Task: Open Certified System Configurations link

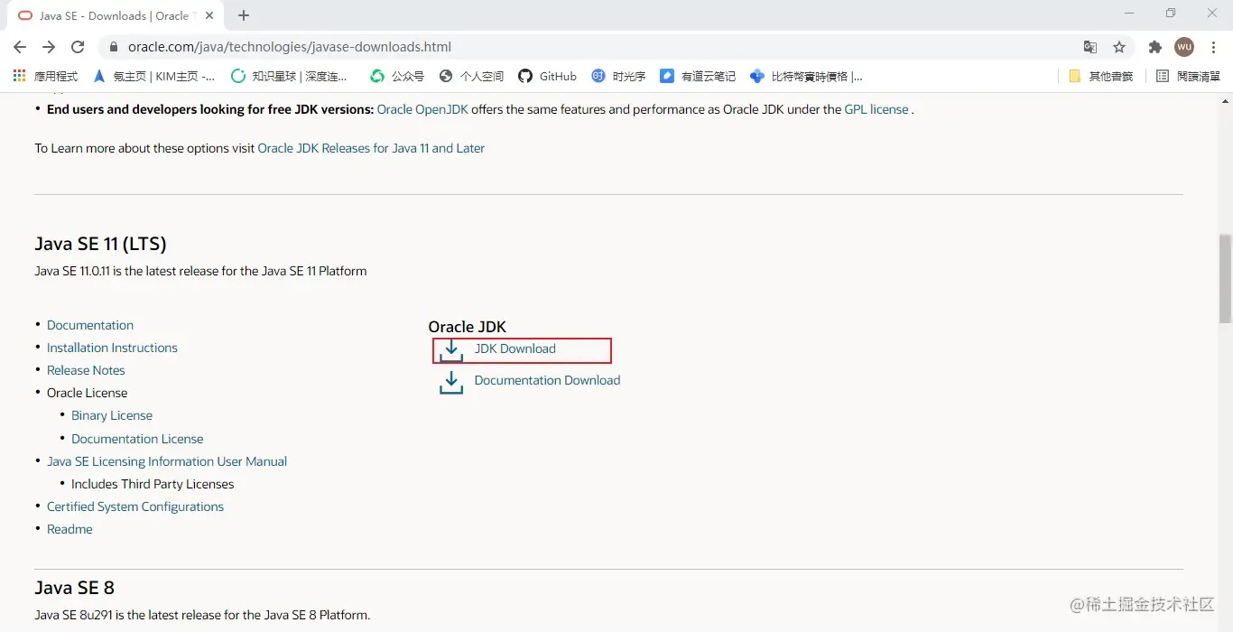Action: coord(135,507)
